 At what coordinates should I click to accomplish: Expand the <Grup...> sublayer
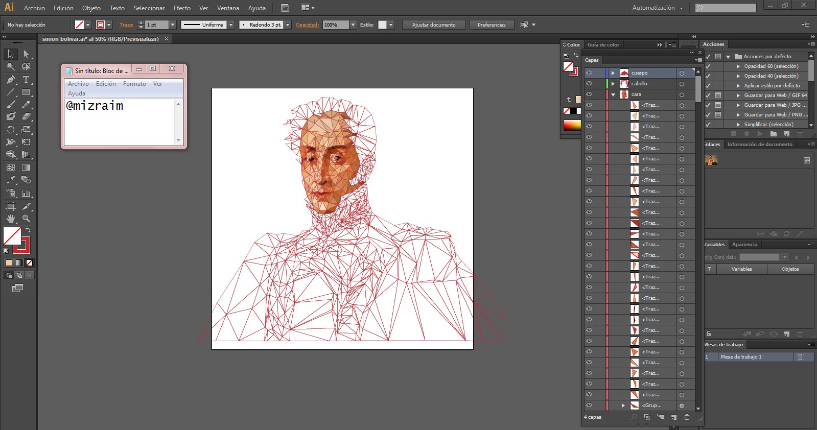tap(623, 405)
